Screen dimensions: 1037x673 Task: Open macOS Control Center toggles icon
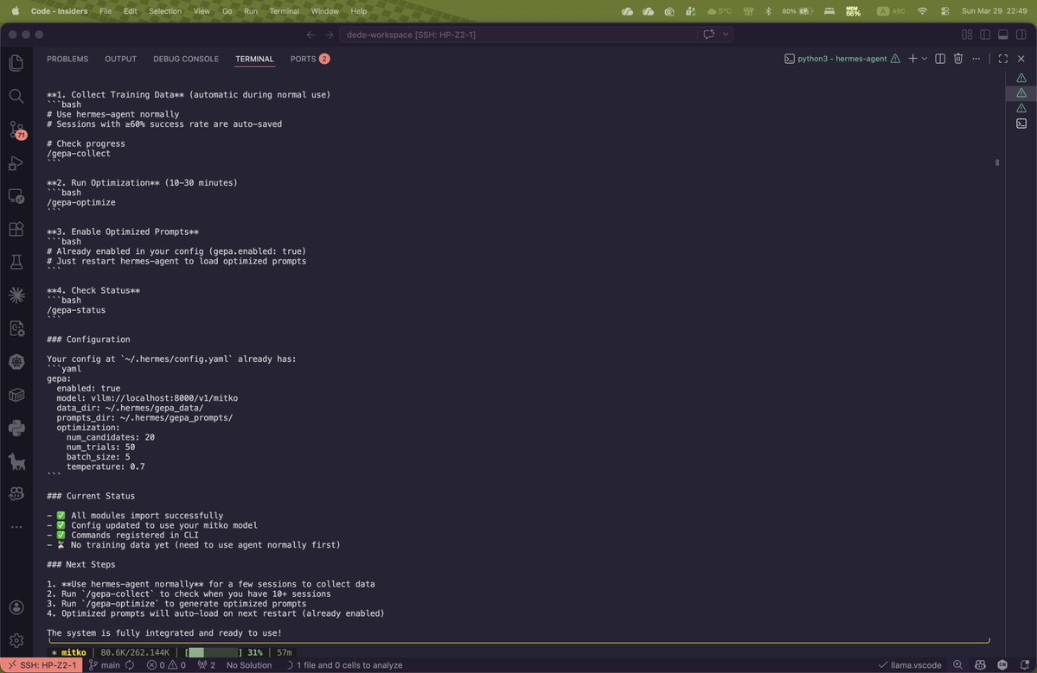945,11
